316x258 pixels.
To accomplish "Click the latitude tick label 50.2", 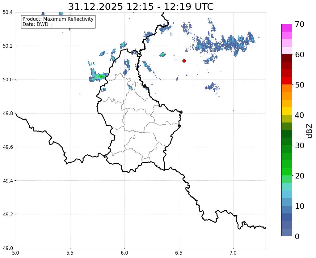I will (x=8, y=46).
